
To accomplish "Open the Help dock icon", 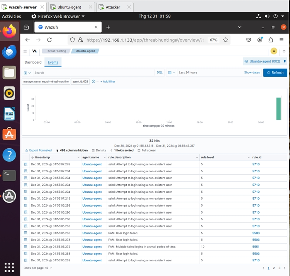I will [x=9, y=155].
